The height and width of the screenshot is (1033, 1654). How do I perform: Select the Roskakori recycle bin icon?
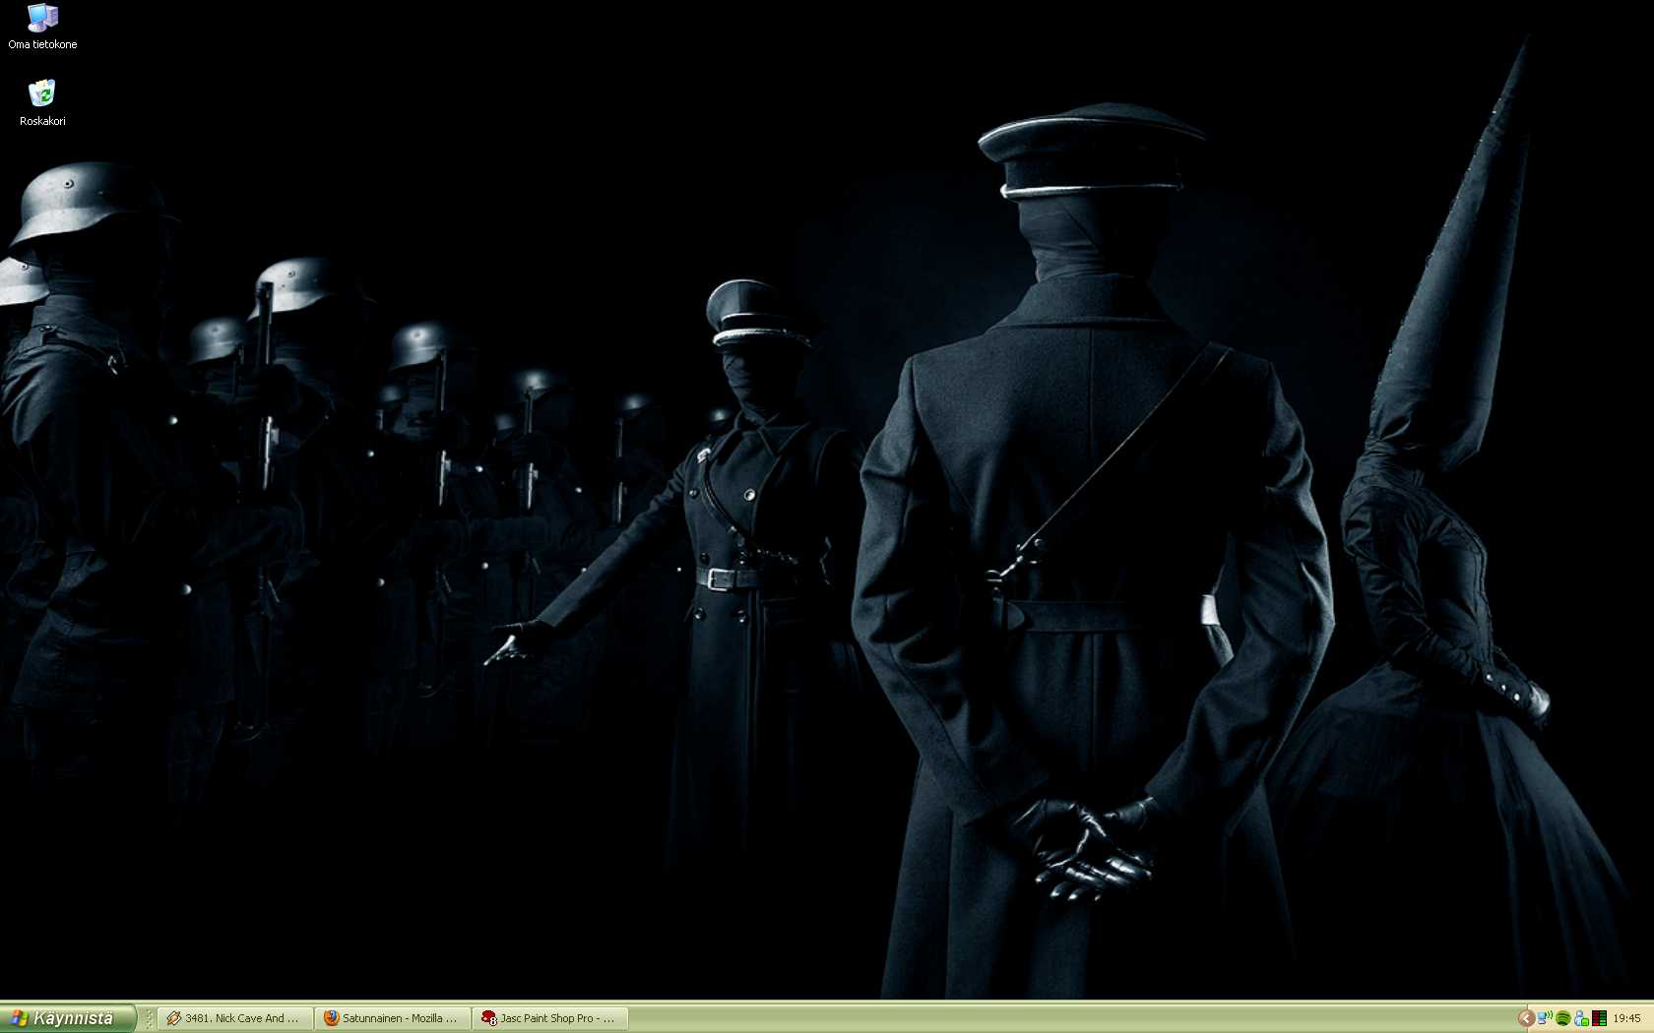42,103
